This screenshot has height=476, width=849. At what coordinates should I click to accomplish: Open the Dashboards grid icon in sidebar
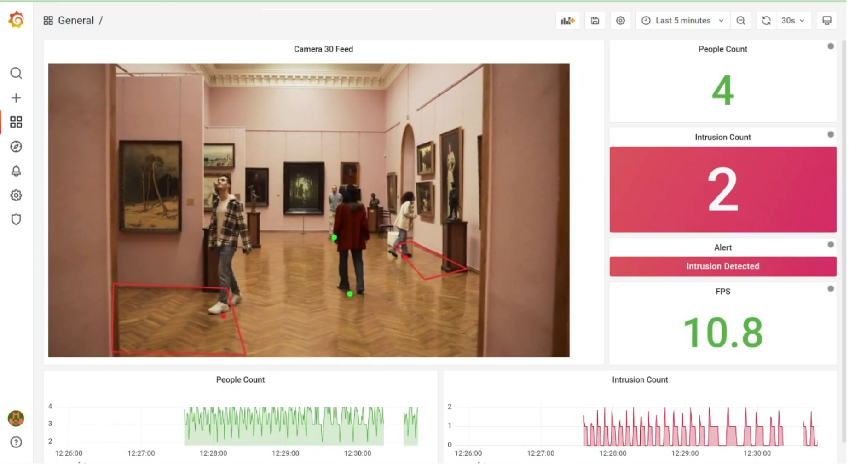[16, 122]
